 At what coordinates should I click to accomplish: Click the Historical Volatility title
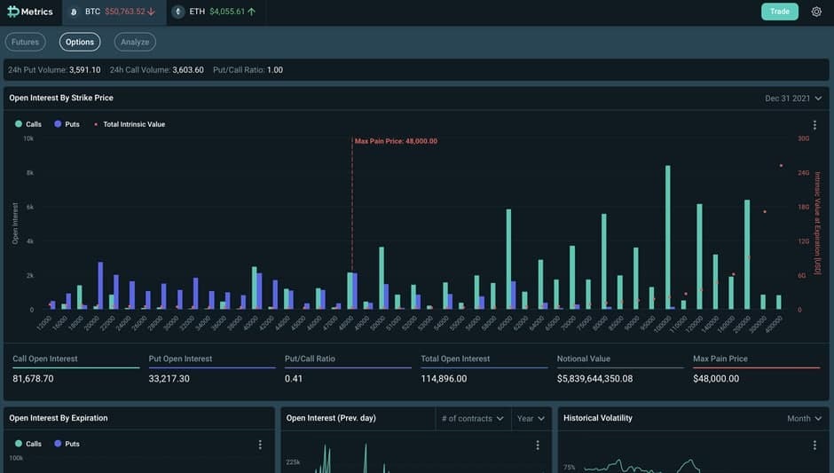pos(598,418)
